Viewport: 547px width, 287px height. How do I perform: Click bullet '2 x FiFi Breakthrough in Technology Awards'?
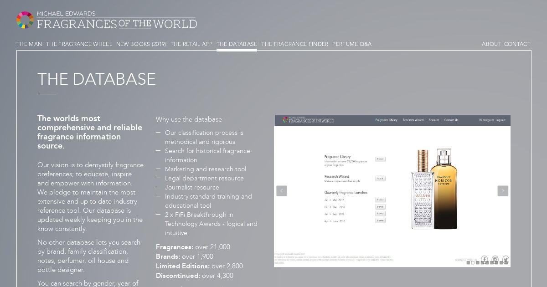coord(211,224)
